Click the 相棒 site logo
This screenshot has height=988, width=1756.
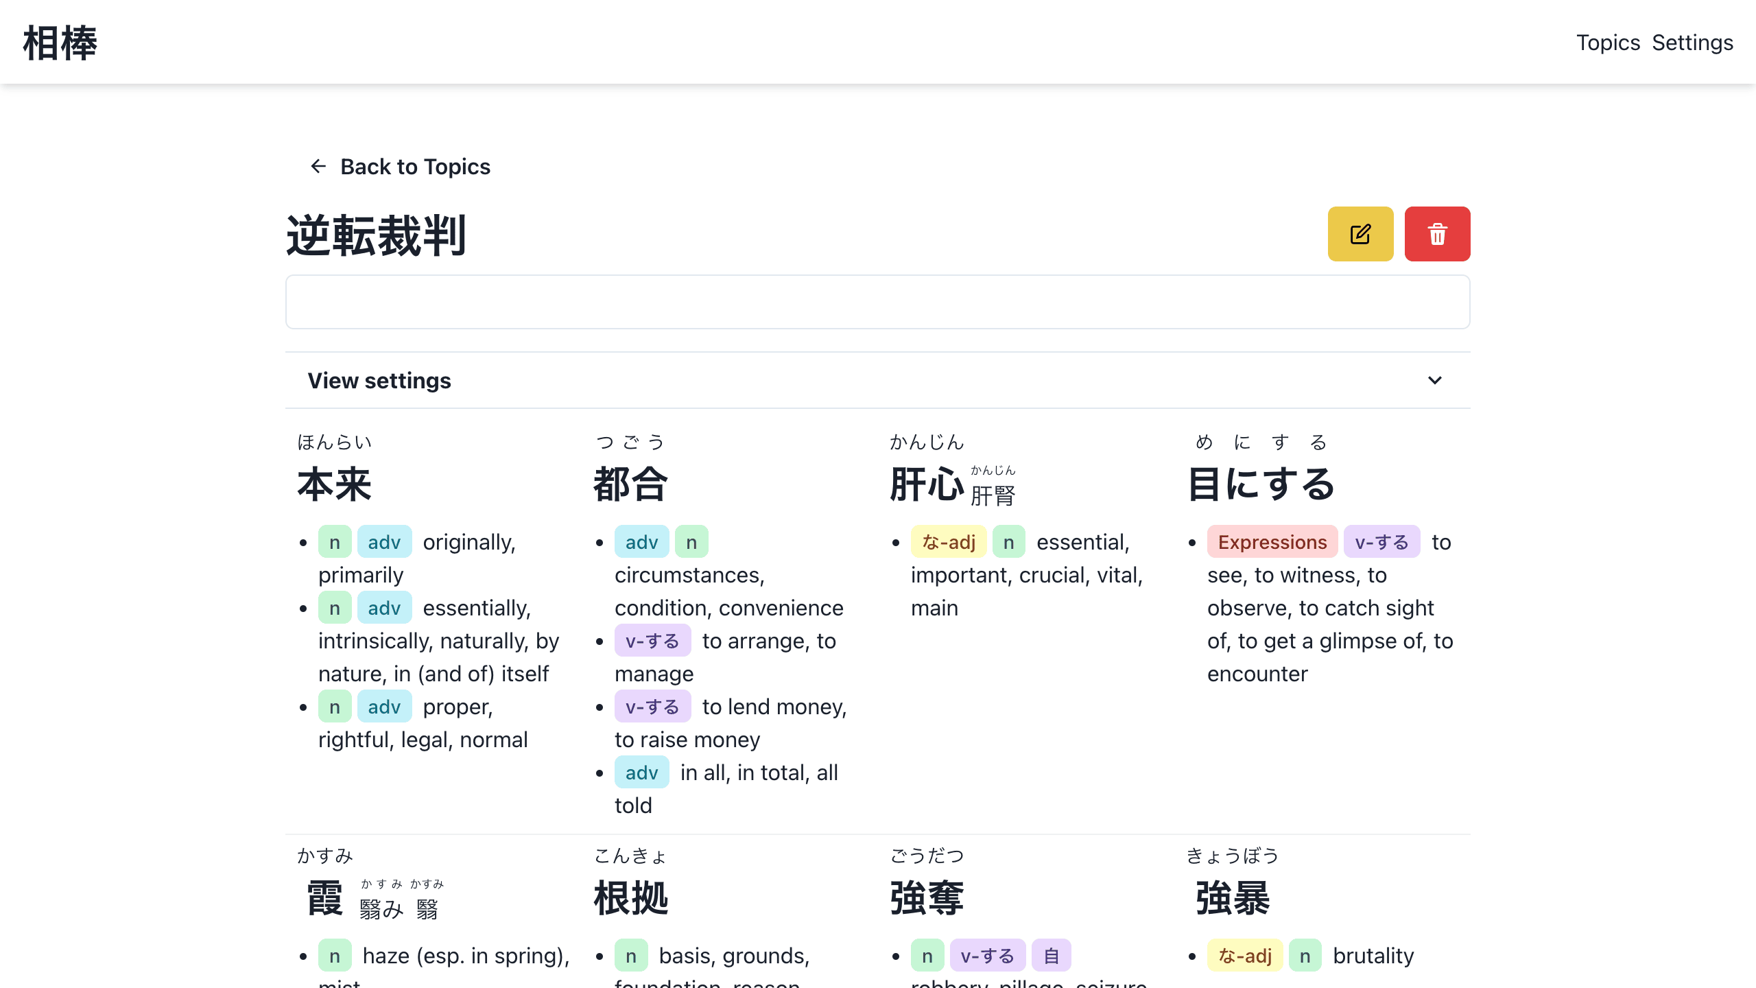pos(60,43)
